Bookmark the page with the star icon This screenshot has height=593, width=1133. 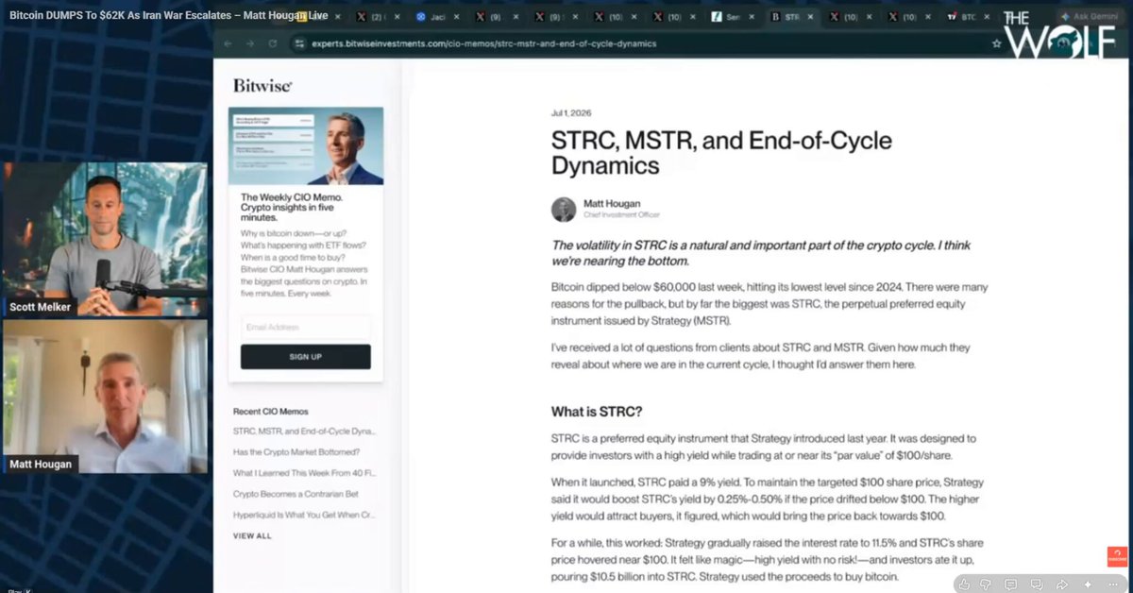tap(997, 43)
